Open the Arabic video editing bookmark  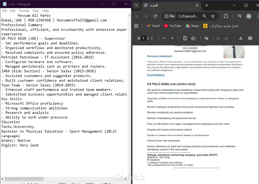[221, 26]
